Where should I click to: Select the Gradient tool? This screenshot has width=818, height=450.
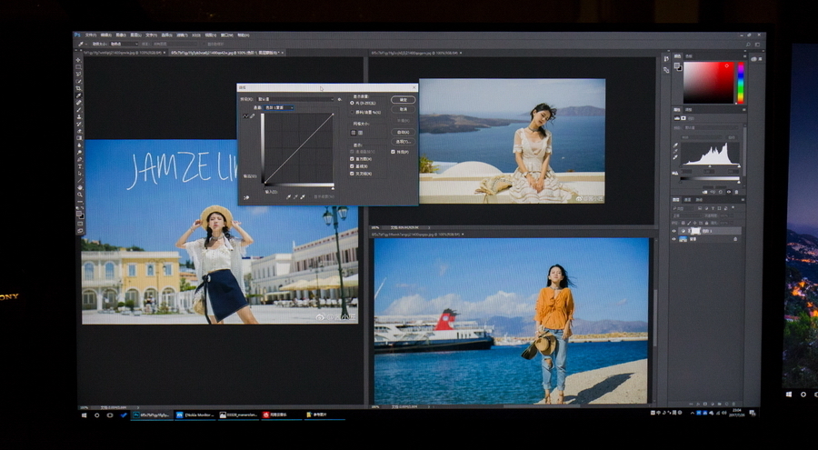pos(78,138)
